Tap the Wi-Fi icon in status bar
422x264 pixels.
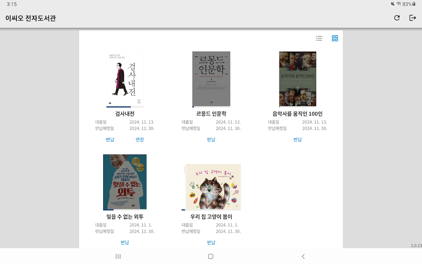tap(399, 4)
